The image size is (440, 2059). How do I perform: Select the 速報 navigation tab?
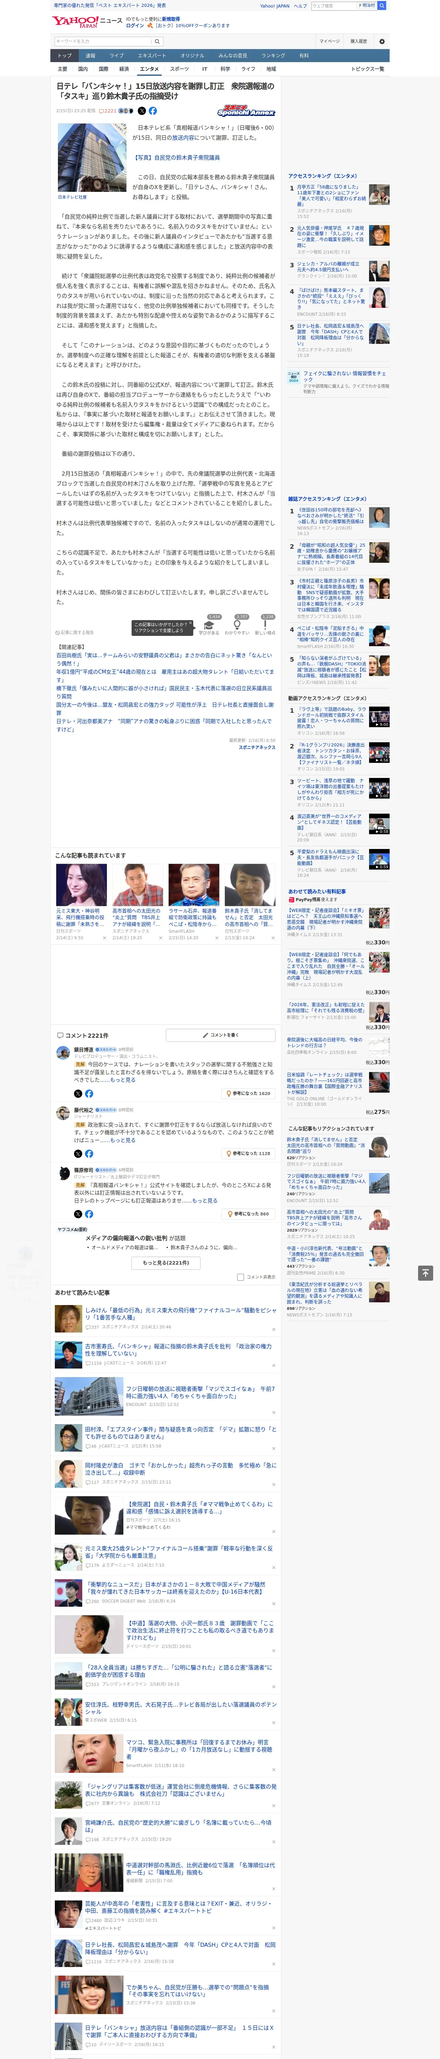coord(90,56)
